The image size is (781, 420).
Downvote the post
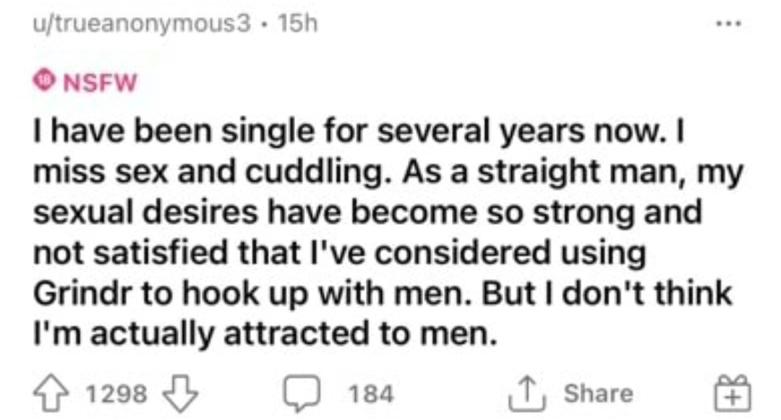pos(180,394)
